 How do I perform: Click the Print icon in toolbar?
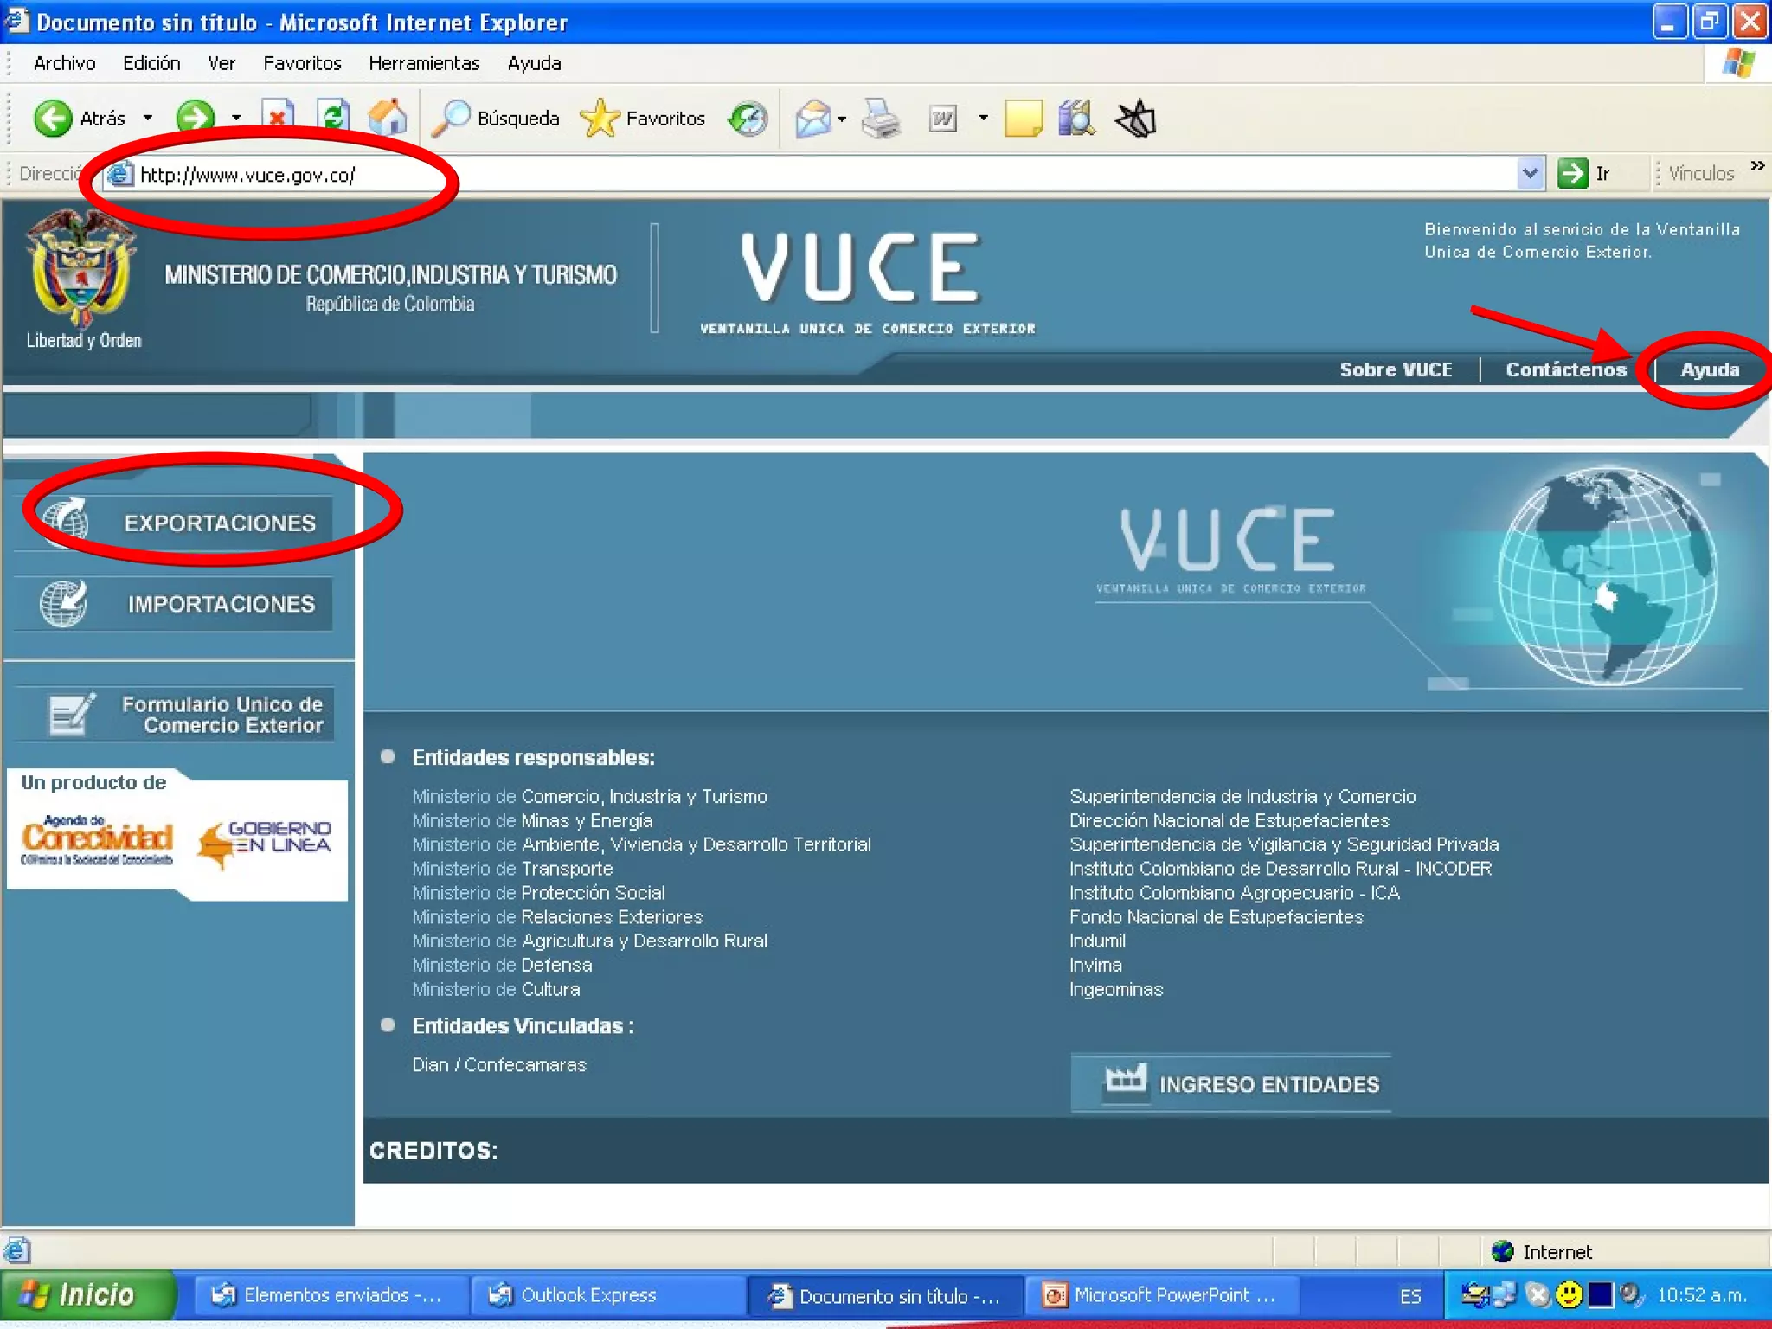pyautogui.click(x=881, y=119)
